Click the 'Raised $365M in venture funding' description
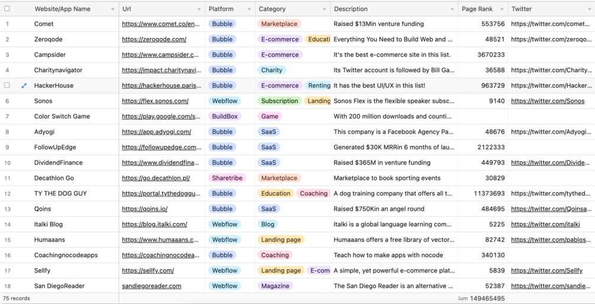 tap(382, 163)
